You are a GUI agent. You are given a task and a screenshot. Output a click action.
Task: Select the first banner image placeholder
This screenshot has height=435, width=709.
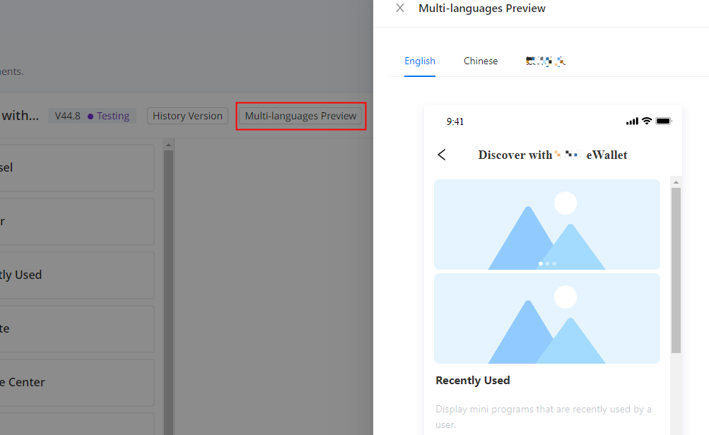point(546,225)
